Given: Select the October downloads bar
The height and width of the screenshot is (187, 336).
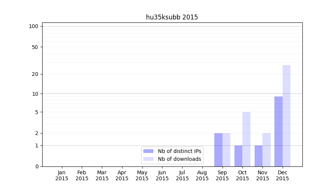Looking at the screenshot, I should [x=246, y=139].
